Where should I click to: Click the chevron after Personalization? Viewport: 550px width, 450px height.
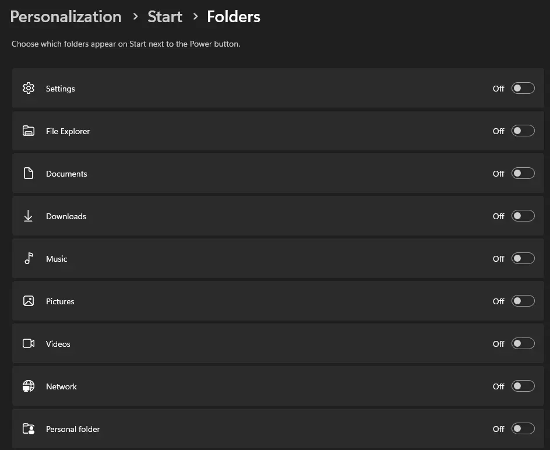[x=135, y=16]
